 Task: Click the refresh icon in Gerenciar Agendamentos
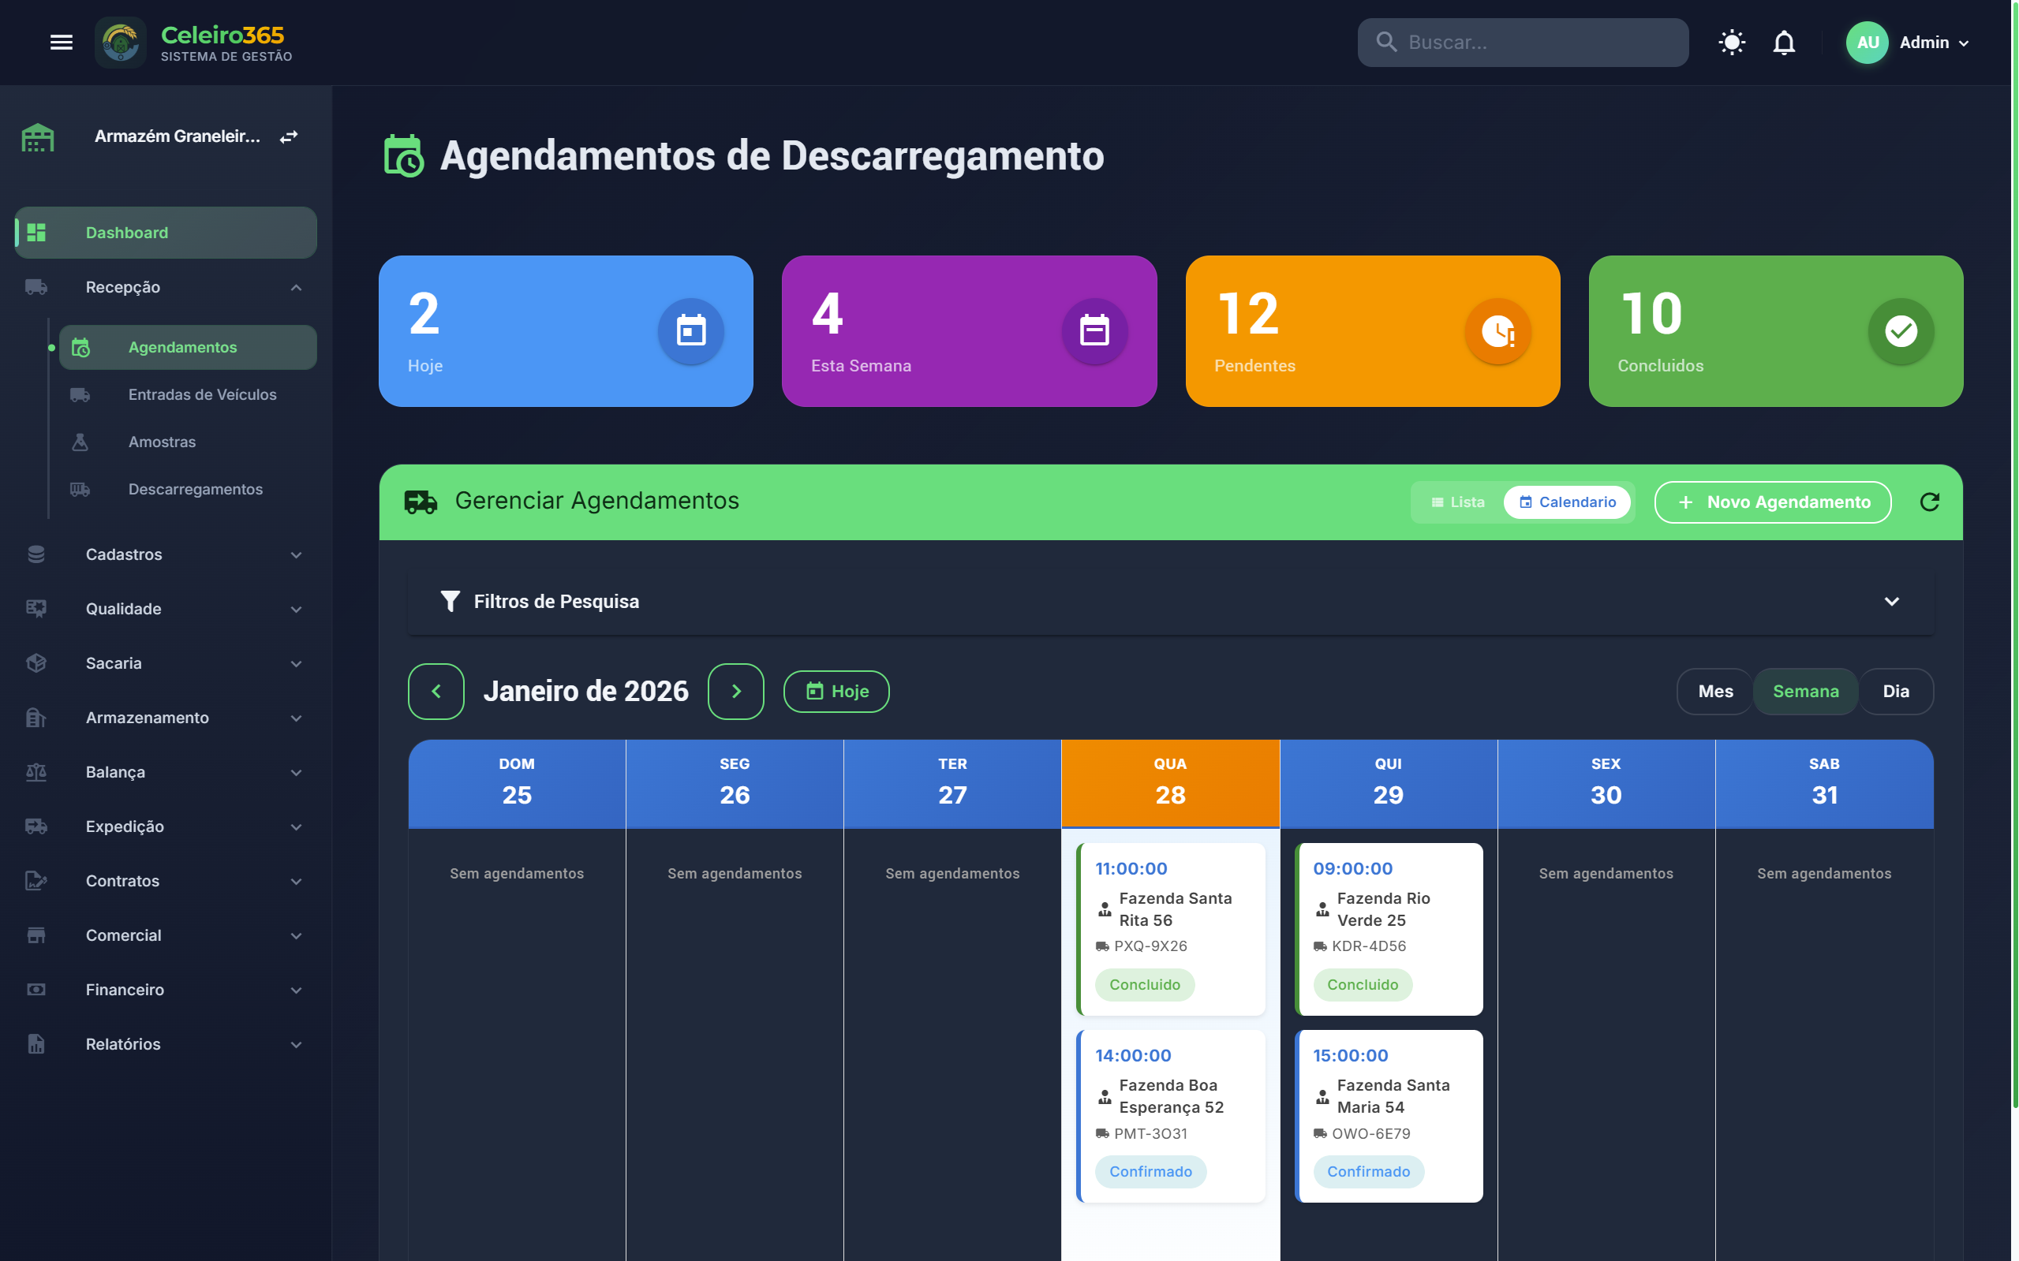point(1929,502)
